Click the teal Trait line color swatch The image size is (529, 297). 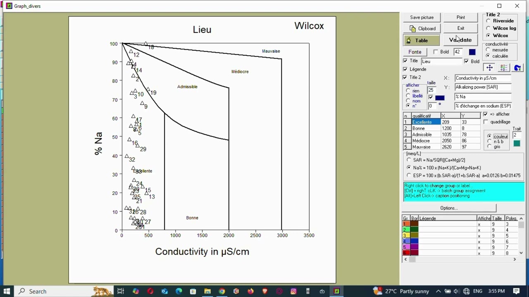tap(517, 144)
